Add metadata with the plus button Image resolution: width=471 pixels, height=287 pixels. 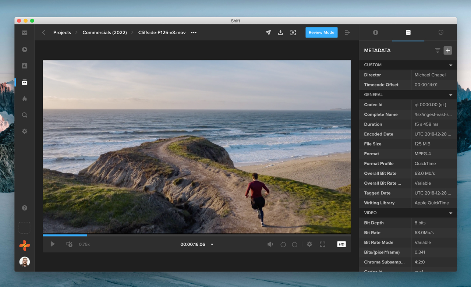448,50
